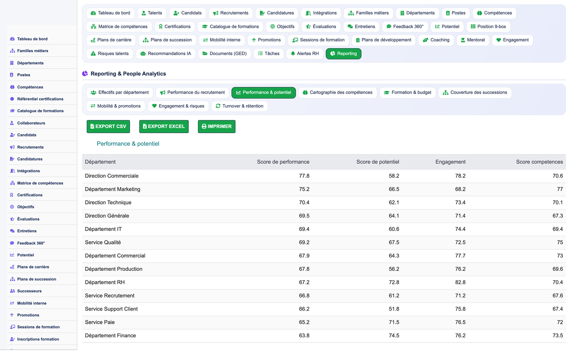Image resolution: width=576 pixels, height=356 pixels.
Task: Click the Département Finance row label
Action: [x=110, y=336]
